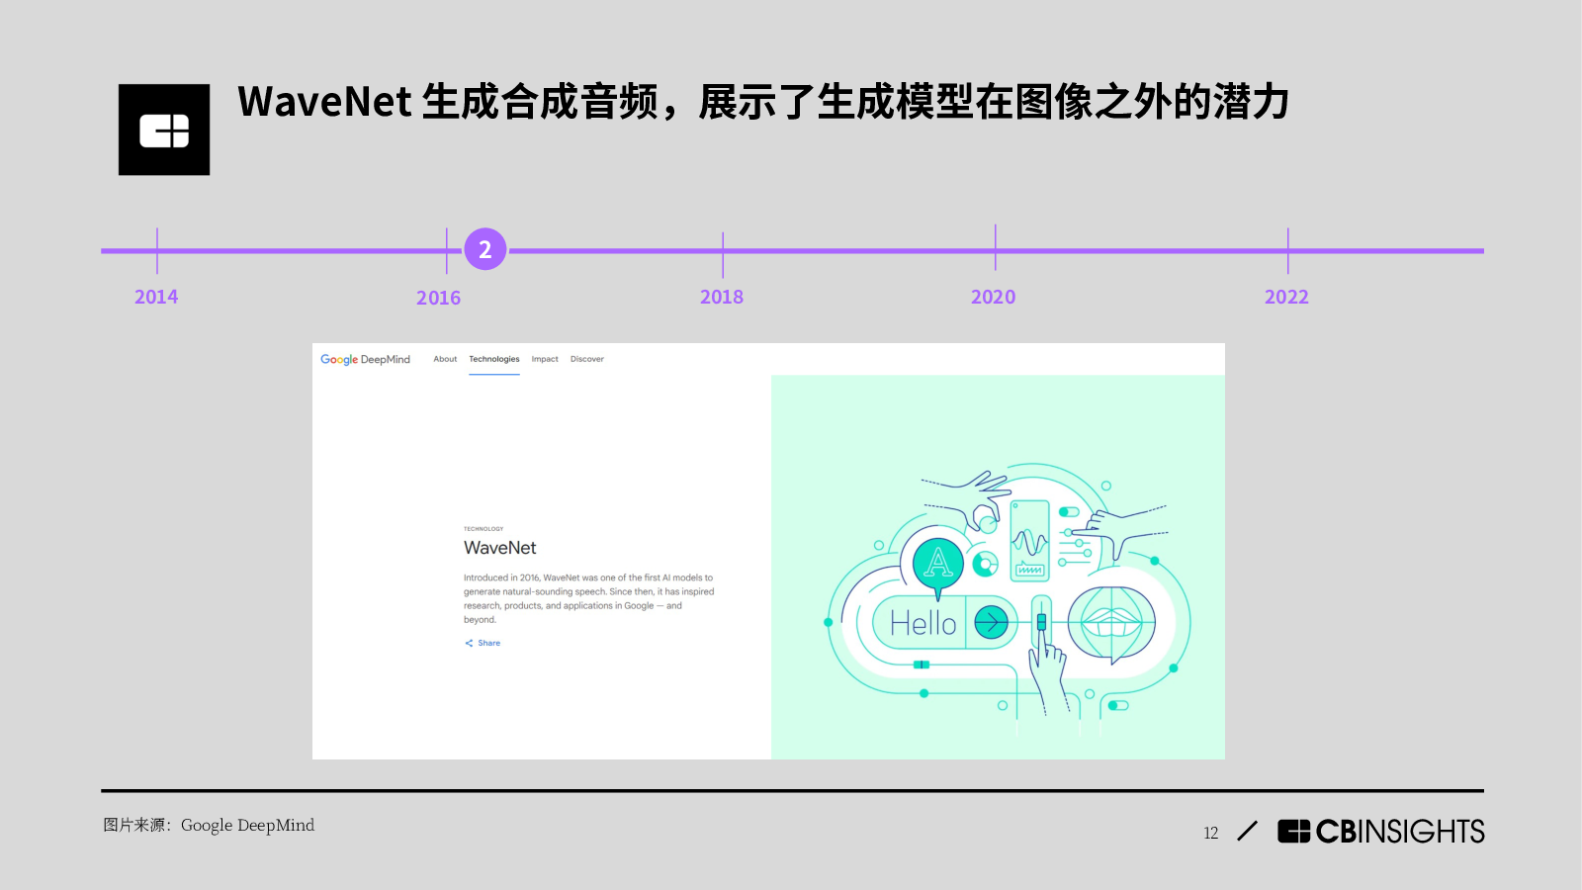Click the purple circle marker numbered 2
This screenshot has height=890, width=1582.
(x=484, y=249)
